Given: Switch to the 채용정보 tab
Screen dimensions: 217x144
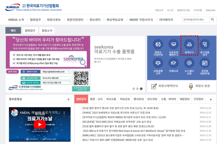Looking at the screenshot, I should [x=184, y=99].
